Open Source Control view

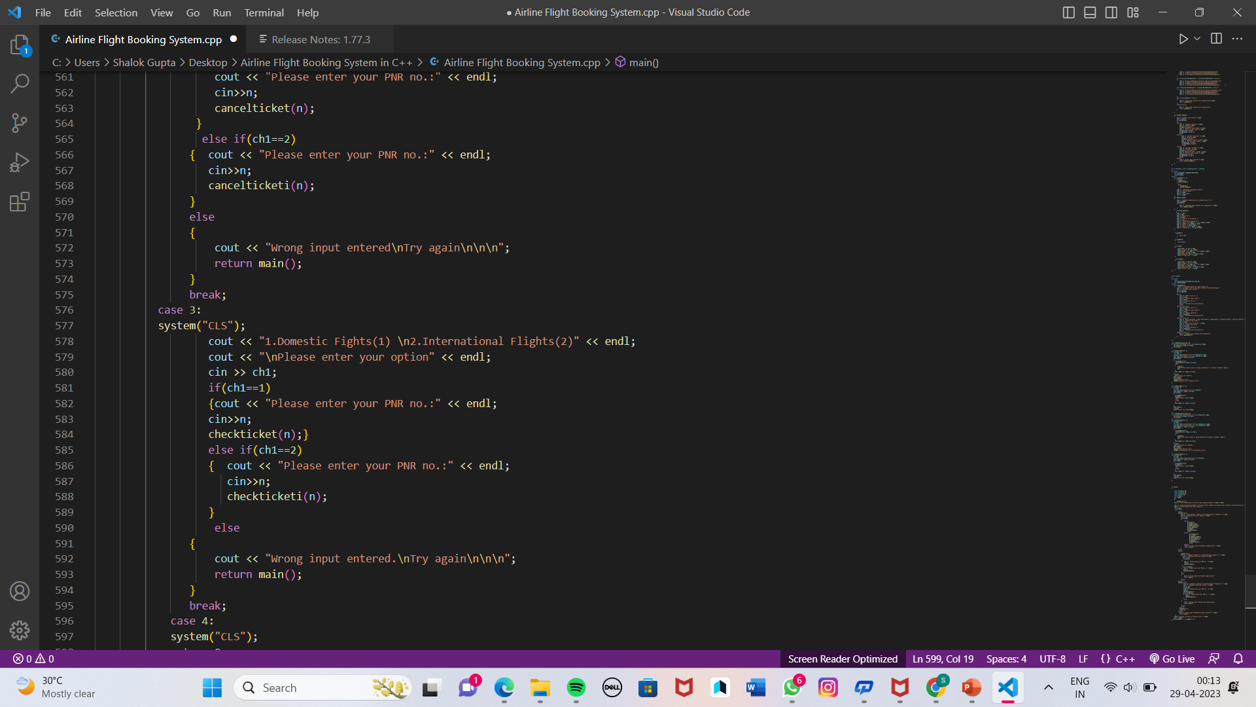point(20,122)
